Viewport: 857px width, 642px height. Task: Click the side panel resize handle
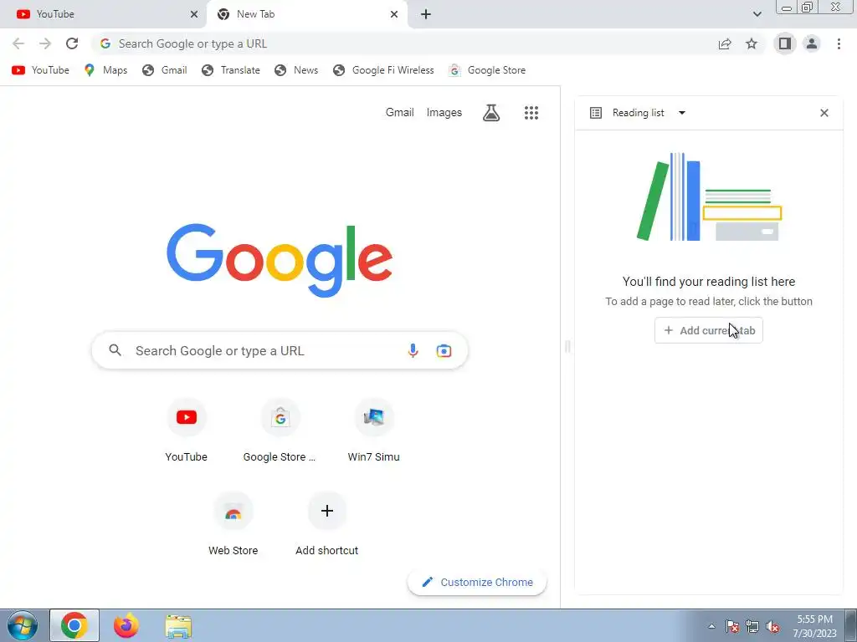(567, 346)
